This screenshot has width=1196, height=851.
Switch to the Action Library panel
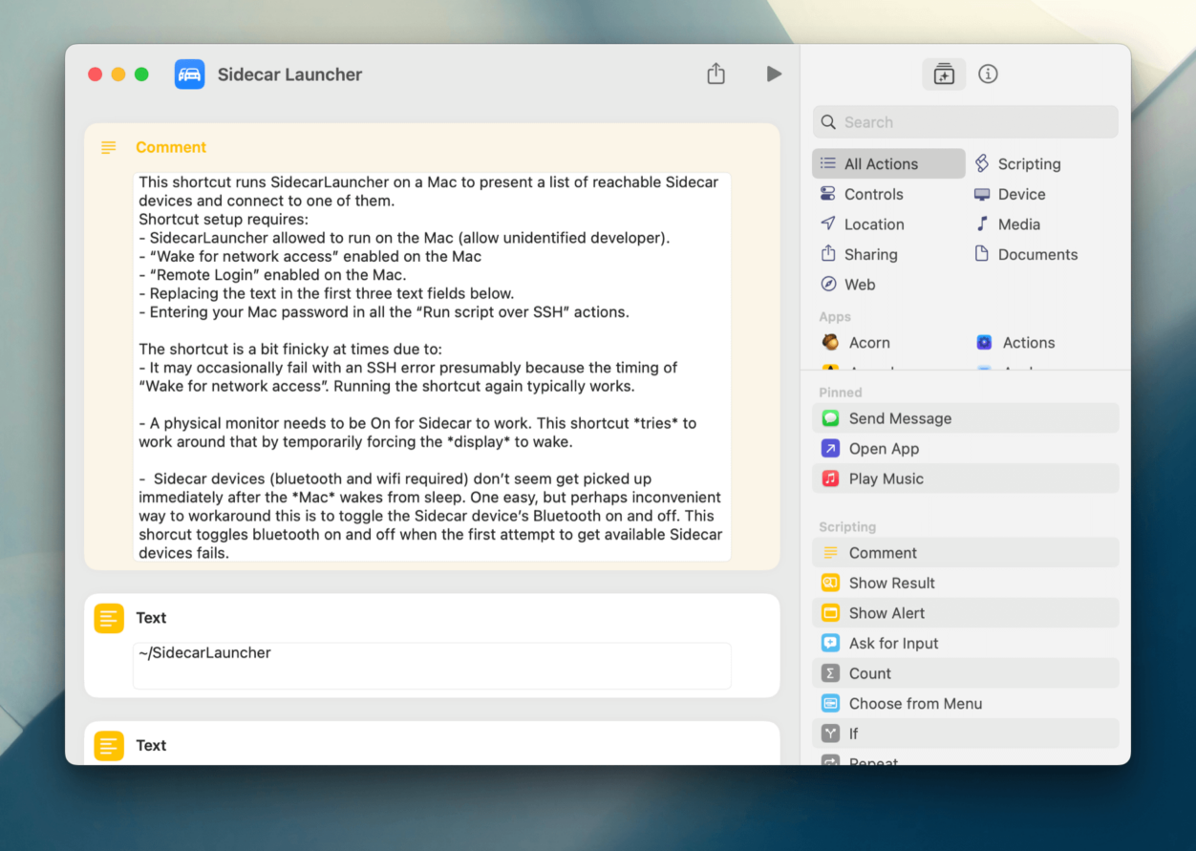[x=944, y=74]
